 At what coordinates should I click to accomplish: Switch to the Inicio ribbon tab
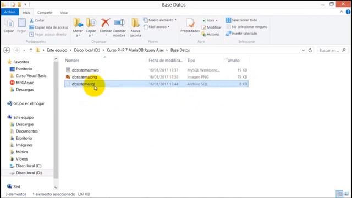pos(26,13)
